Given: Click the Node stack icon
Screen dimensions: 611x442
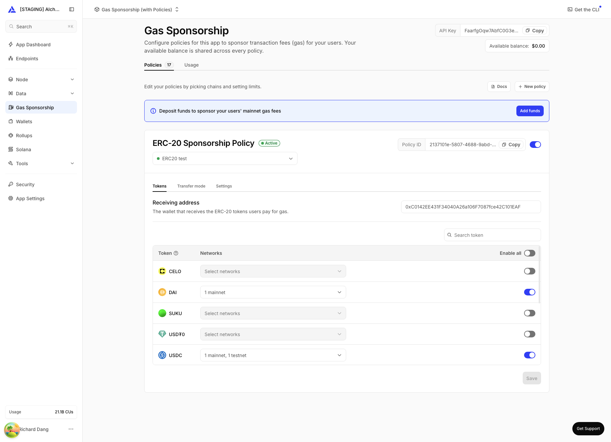Looking at the screenshot, I should coord(11,79).
